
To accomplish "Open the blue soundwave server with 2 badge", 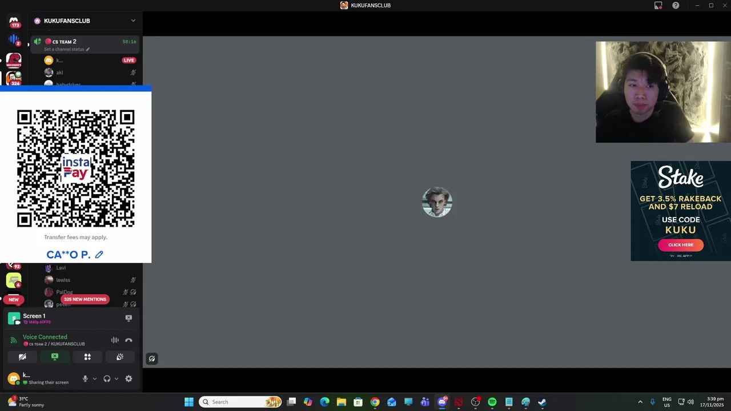I will (x=14, y=40).
